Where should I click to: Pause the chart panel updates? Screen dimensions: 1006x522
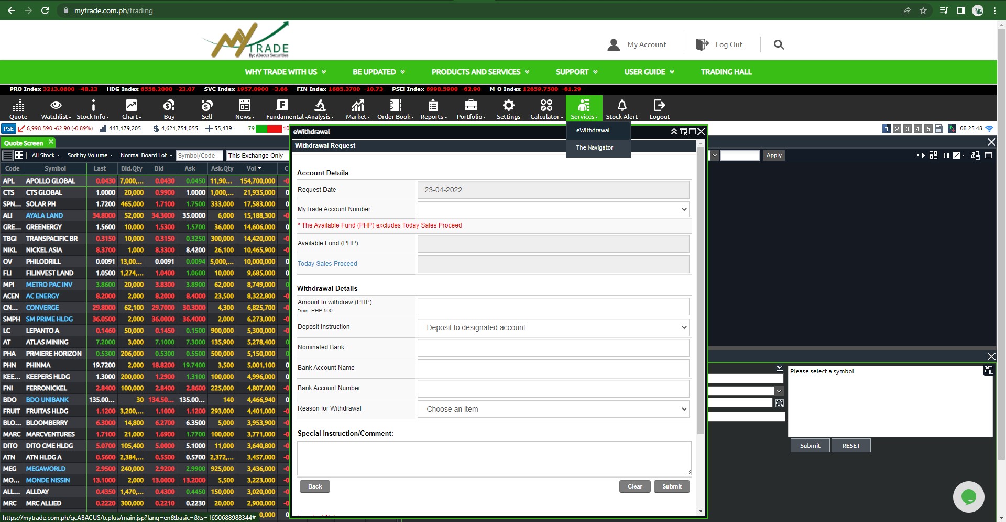click(x=946, y=155)
